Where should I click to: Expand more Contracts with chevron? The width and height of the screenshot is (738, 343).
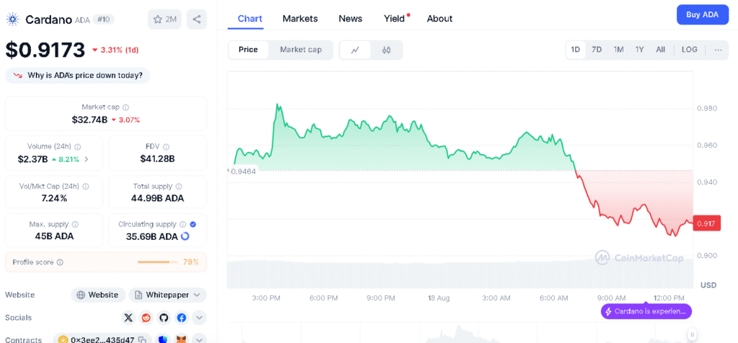199,339
